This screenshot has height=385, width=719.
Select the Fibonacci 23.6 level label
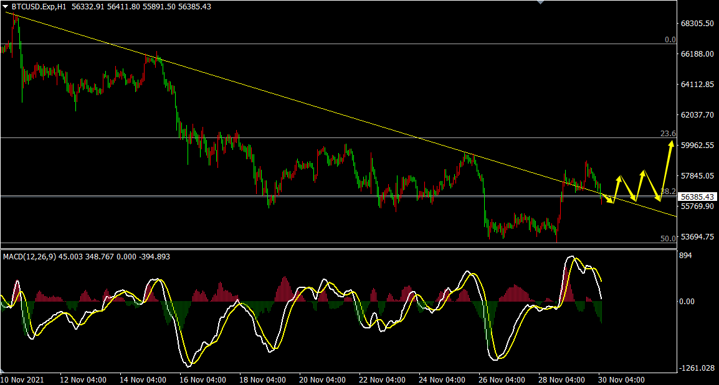668,134
